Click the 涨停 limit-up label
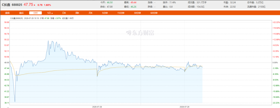Viewport: 280px width, 108px height. point(150,2)
